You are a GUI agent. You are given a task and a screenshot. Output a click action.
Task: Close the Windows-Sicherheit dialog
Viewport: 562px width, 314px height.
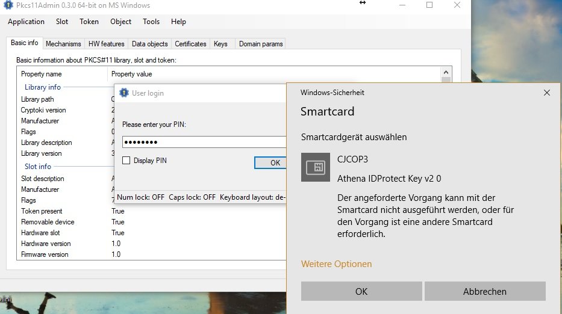point(546,93)
